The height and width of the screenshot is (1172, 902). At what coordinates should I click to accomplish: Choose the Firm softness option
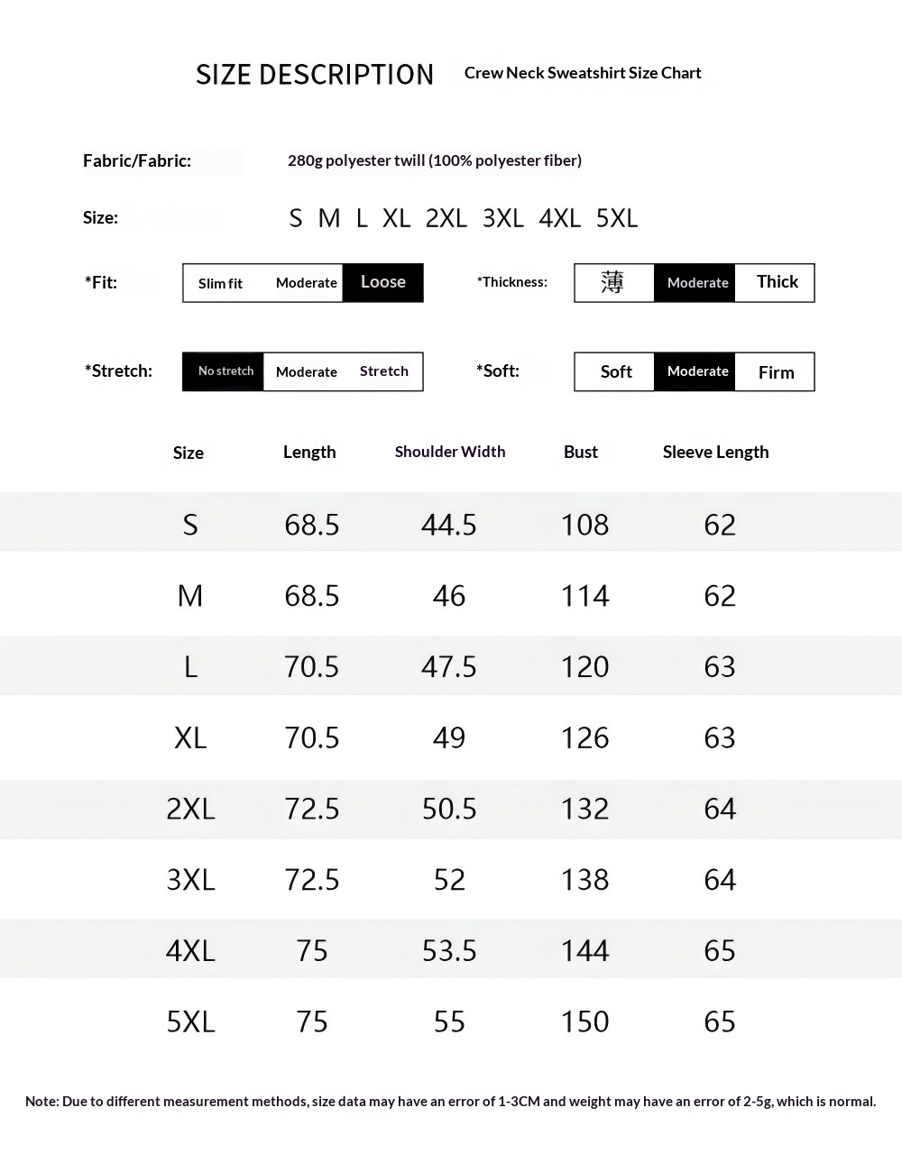pyautogui.click(x=776, y=372)
